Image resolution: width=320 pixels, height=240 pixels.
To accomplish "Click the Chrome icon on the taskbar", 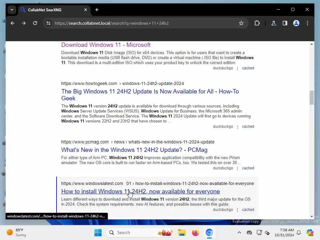I will [x=209, y=232].
